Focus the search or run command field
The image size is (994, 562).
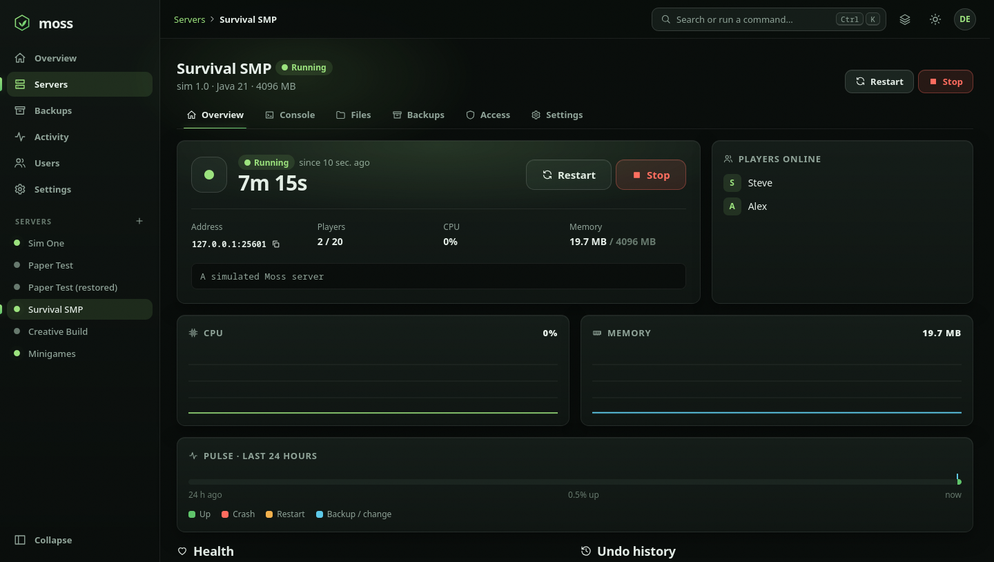[769, 19]
